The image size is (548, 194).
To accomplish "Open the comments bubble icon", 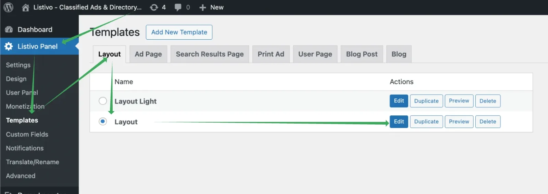I will tap(178, 8).
